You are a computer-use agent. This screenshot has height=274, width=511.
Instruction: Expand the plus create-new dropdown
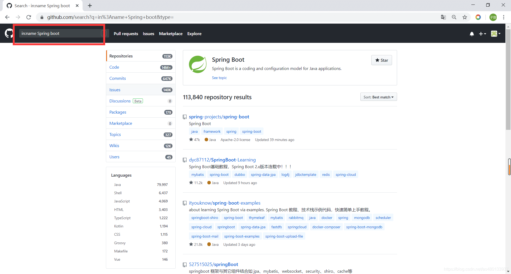[x=482, y=34]
